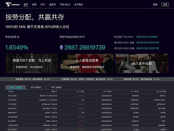Open the third announcement dated 6-20
This screenshot has height=131, width=174.
(x=142, y=79)
